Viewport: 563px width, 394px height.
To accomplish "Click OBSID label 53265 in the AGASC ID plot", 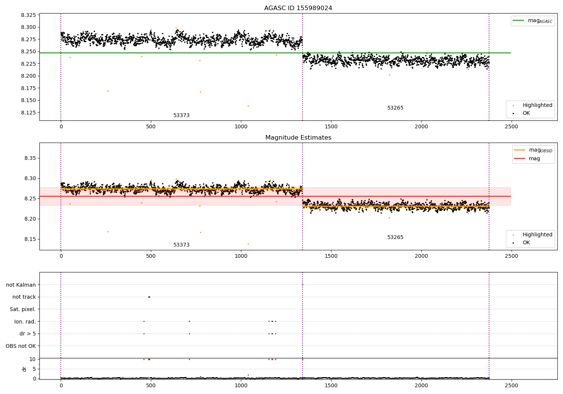I will 395,108.
